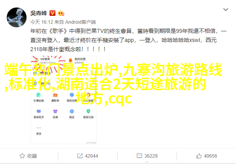Image resolution: width=236 pixels, height=164 pixels.
Task: Click the orange bell 我的消息 icon
Action: (x=70, y=60)
